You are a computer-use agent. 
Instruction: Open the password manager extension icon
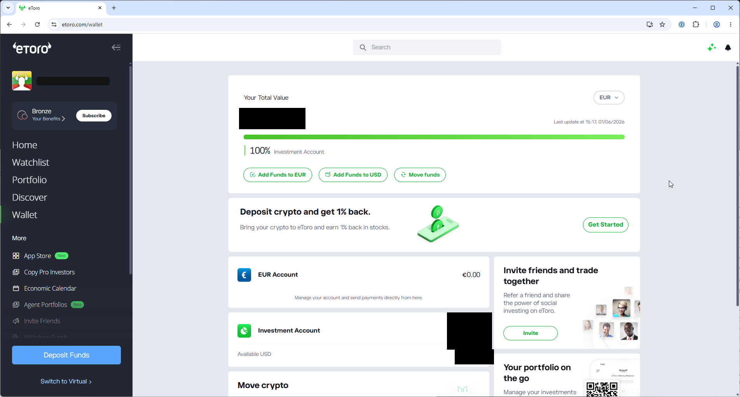click(x=682, y=24)
